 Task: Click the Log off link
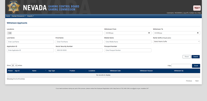[185, 13]
